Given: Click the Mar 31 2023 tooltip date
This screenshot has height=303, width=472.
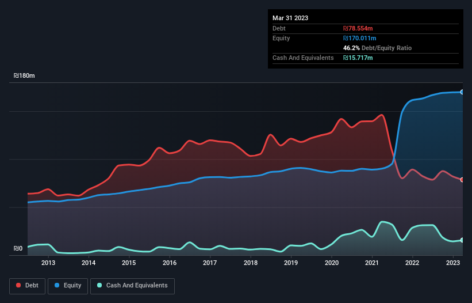Looking at the screenshot, I should click(x=290, y=18).
